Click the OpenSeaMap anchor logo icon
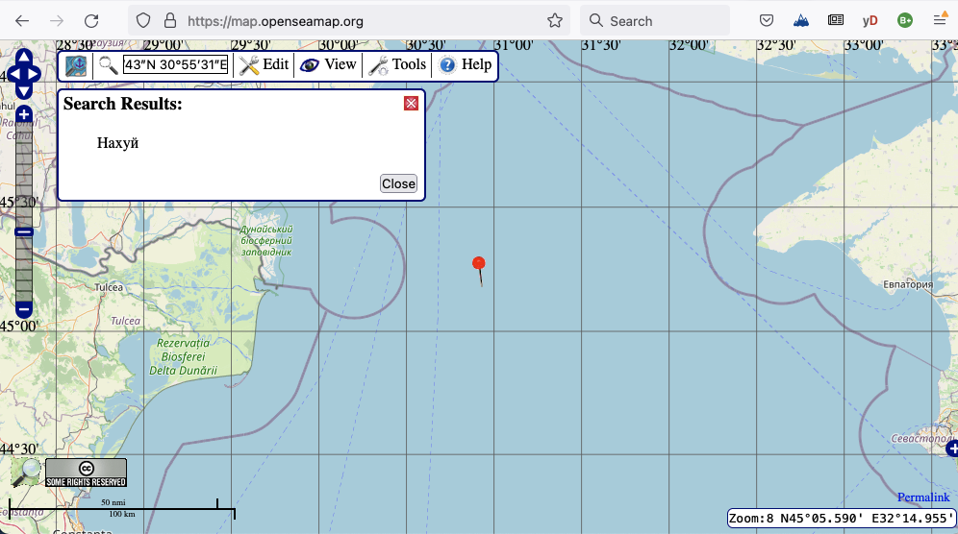 point(76,65)
